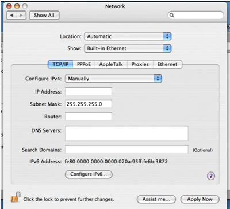Click the Assist me... button

[x=156, y=199]
